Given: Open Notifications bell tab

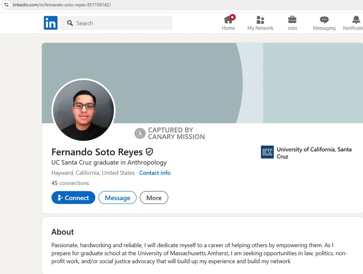Looking at the screenshot, I should coord(353,23).
